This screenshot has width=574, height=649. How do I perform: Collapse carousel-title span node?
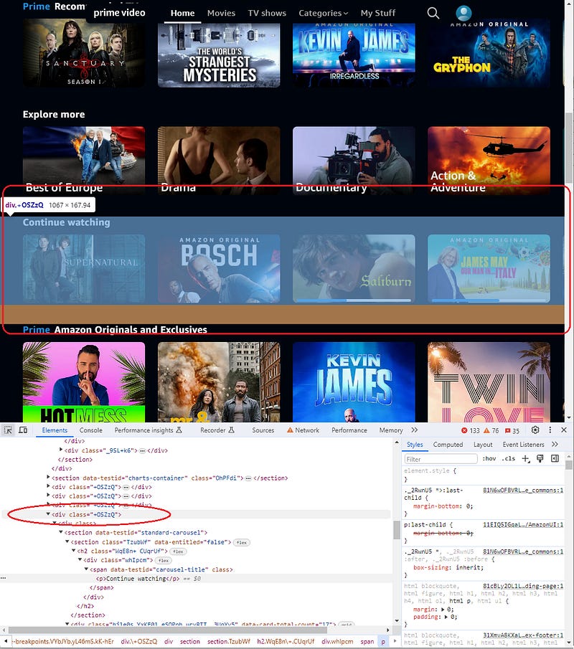tap(86, 569)
